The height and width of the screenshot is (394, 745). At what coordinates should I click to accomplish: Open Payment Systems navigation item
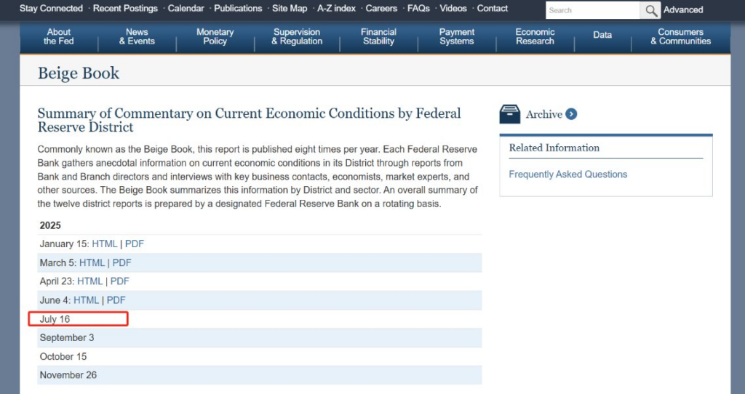[457, 36]
